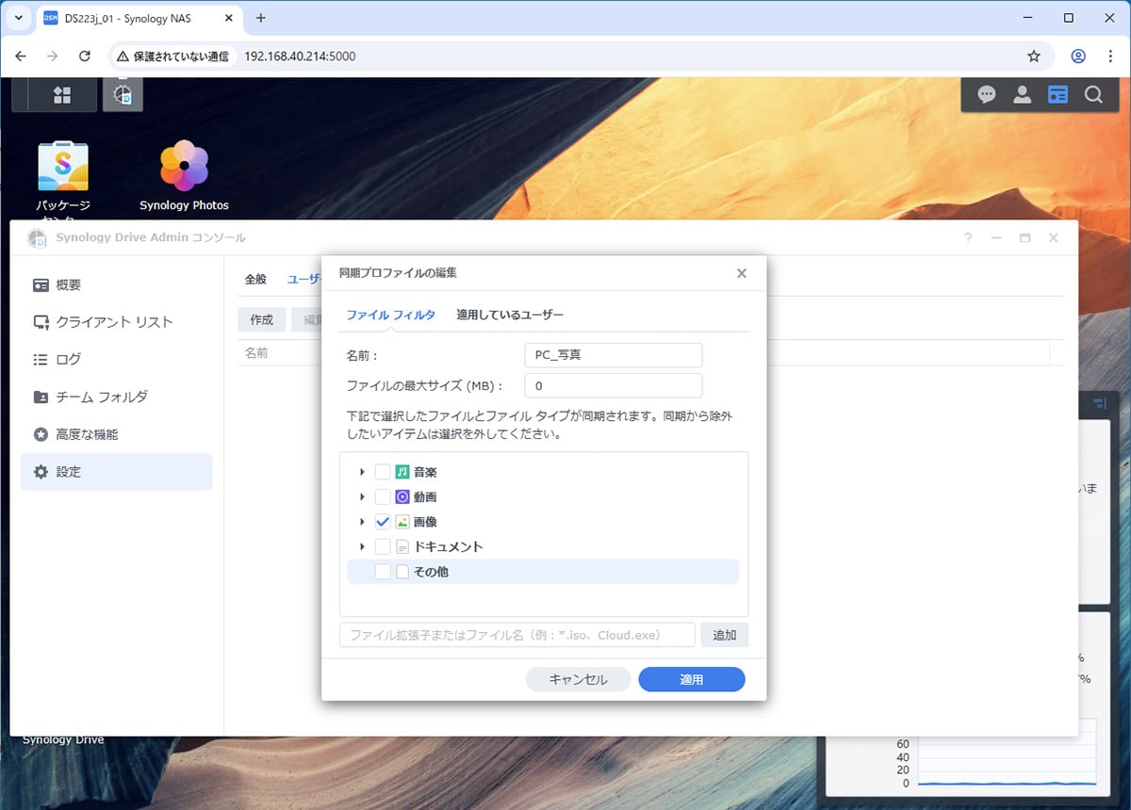This screenshot has width=1131, height=810.
Task: Expand the 動画 file type list
Action: pos(362,497)
